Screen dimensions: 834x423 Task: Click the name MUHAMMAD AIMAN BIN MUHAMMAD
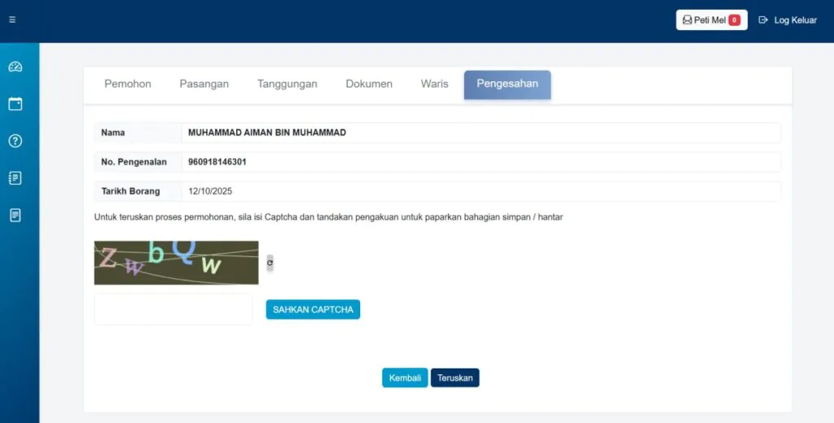pos(267,133)
